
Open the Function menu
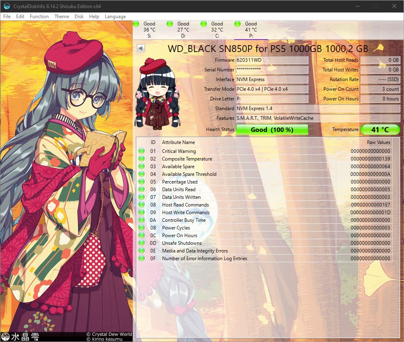pyautogui.click(x=39, y=17)
